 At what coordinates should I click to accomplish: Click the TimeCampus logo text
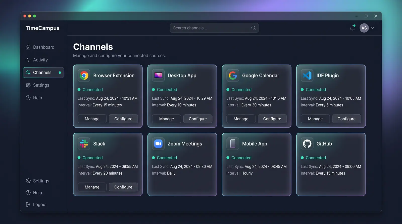(x=42, y=28)
